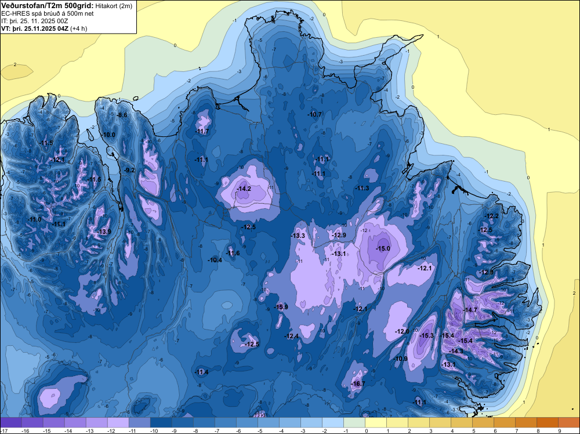This screenshot has width=580, height=434.
Task: Click the -8.6 temperature label
Action: (122, 115)
